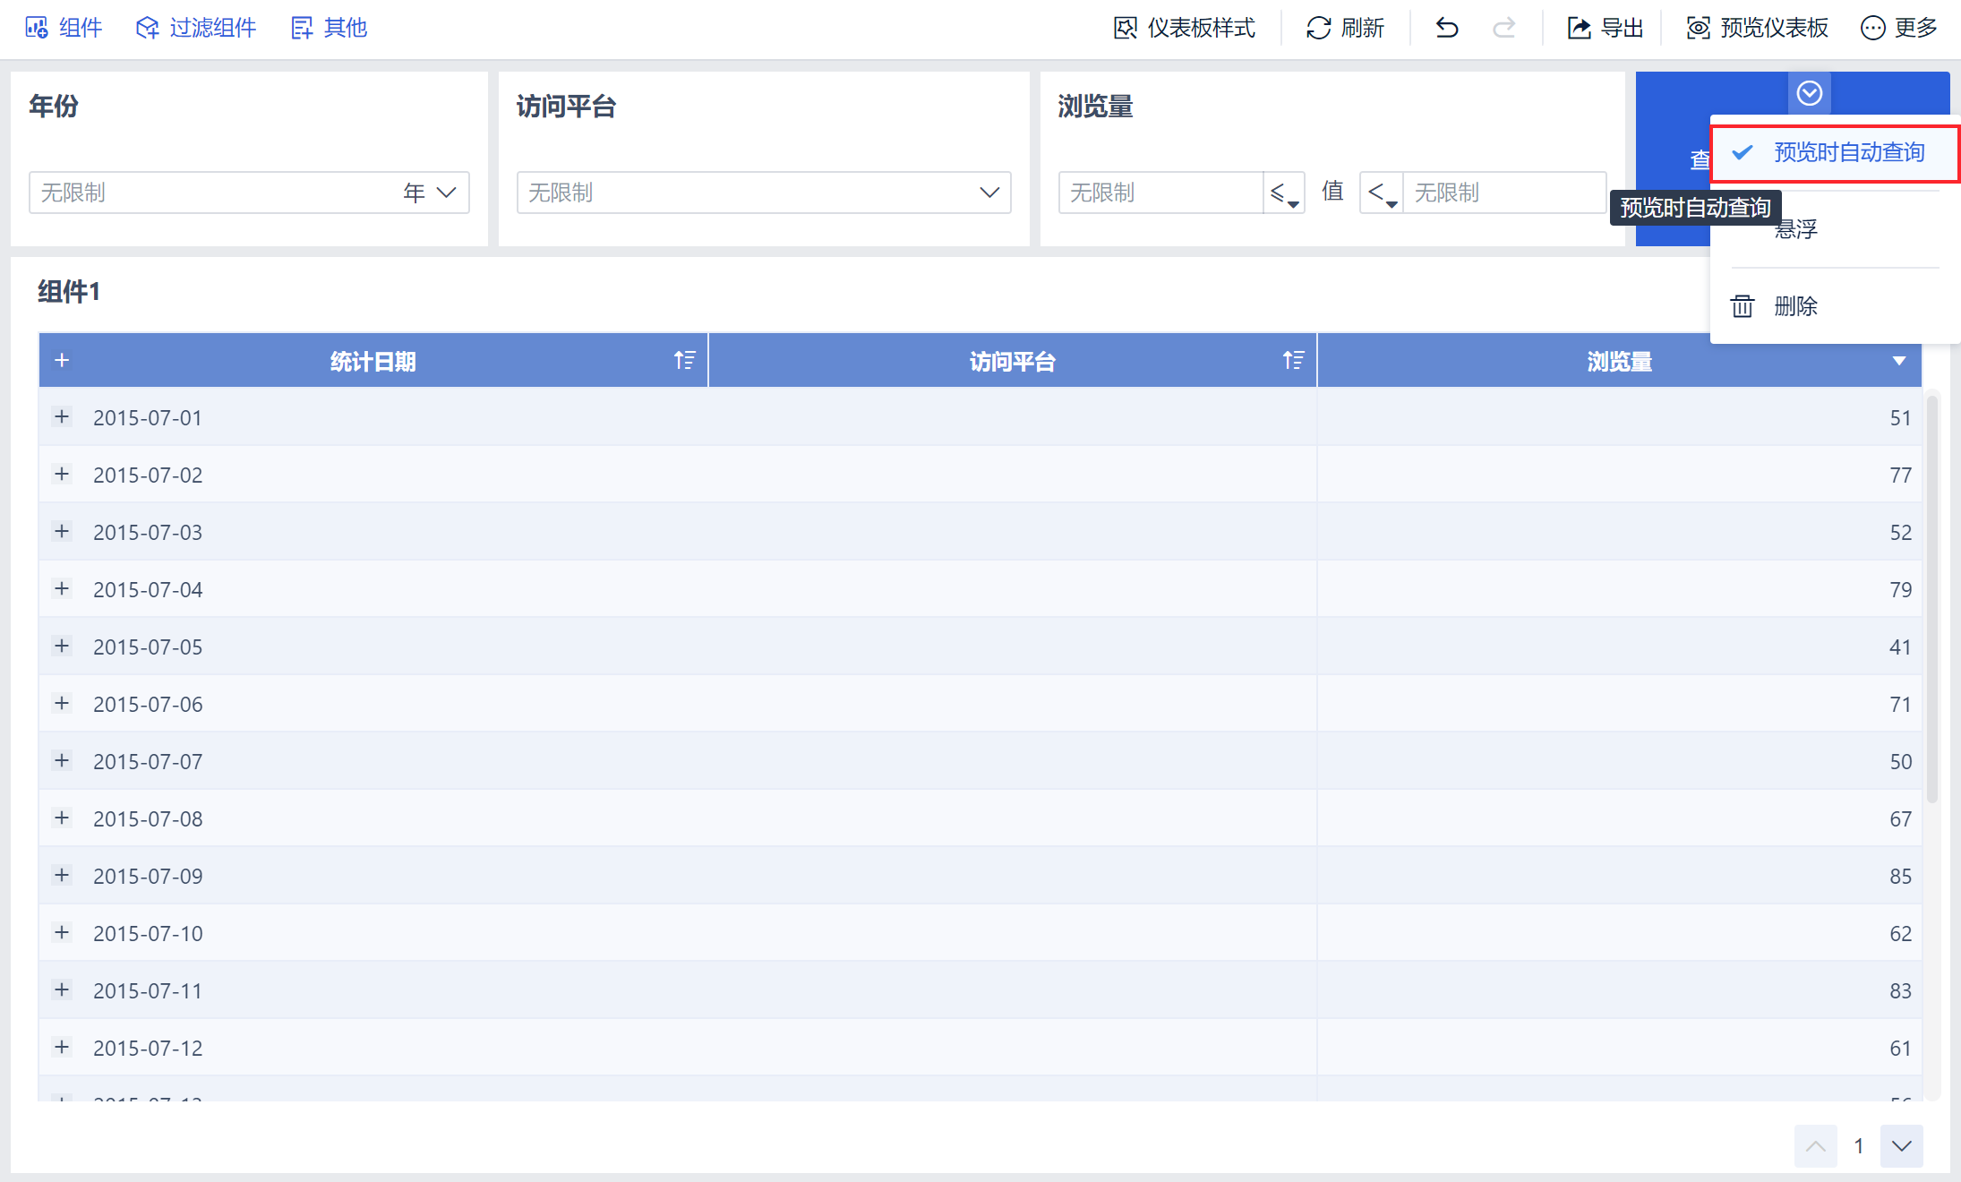Click the 预览仪表板 button
Screen dimensions: 1961x1182
click(1757, 28)
